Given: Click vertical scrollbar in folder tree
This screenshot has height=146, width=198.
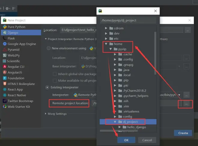Looking at the screenshot, I should point(155,53).
